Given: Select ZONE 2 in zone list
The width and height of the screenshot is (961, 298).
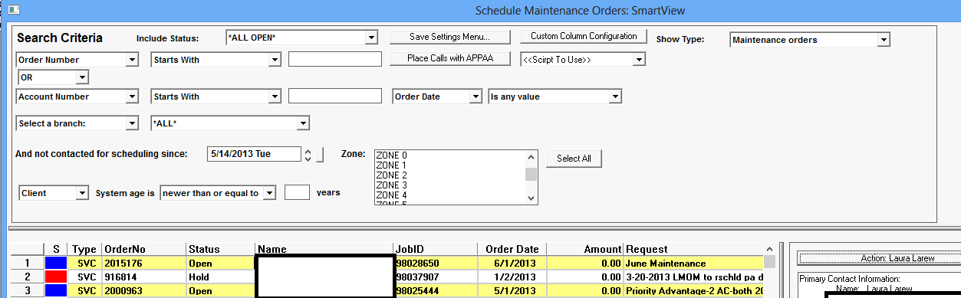Looking at the screenshot, I should coord(391,175).
